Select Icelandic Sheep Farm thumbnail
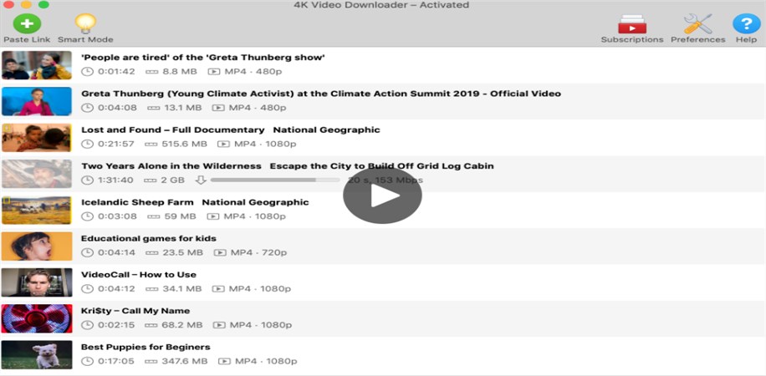The image size is (766, 376). pyautogui.click(x=37, y=210)
